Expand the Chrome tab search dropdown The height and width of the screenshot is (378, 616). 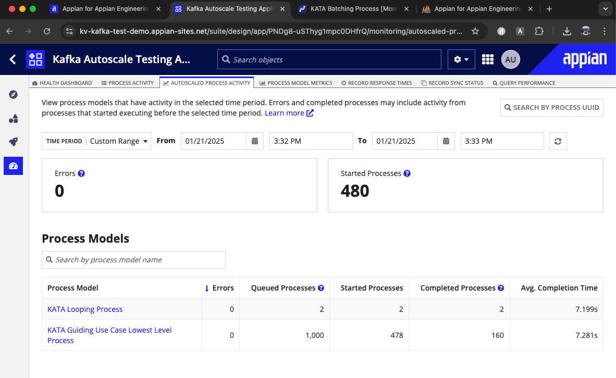click(606, 9)
